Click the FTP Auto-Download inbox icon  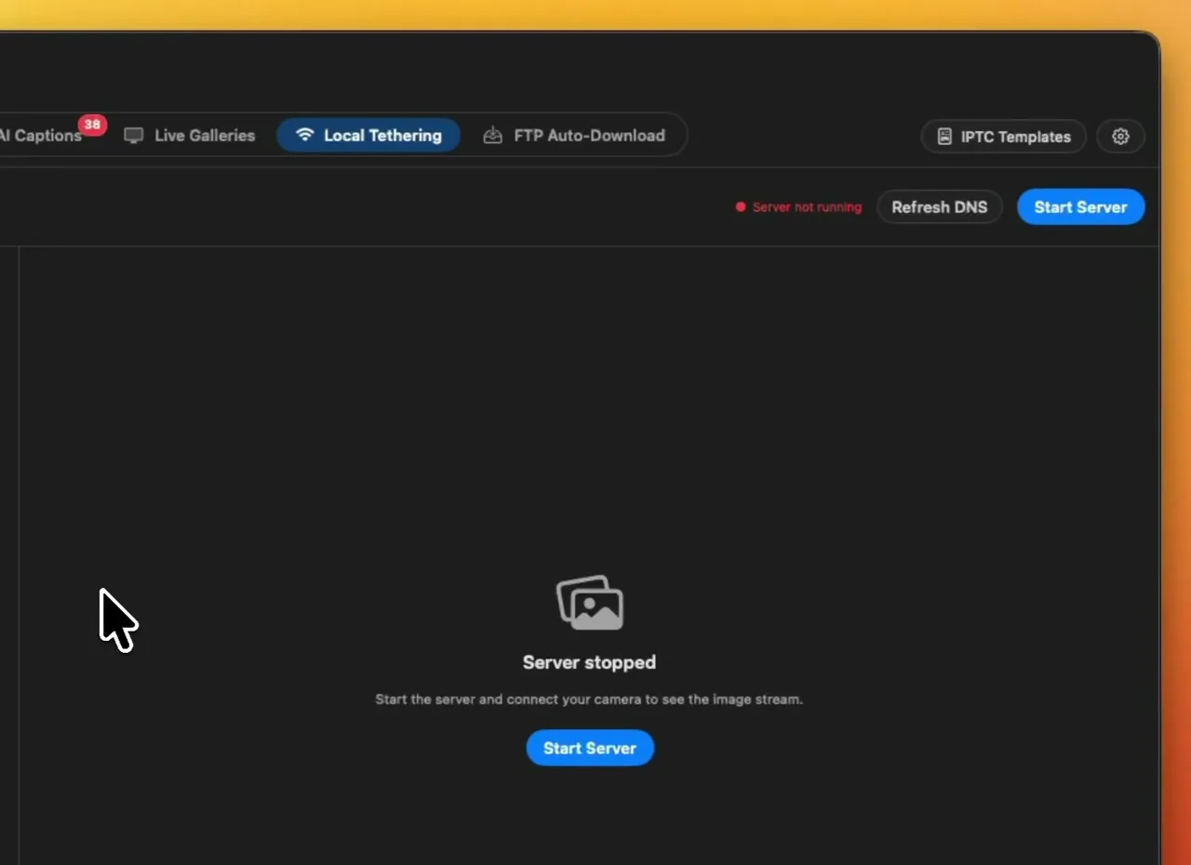pyautogui.click(x=492, y=135)
